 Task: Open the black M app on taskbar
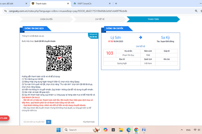pos(113,130)
